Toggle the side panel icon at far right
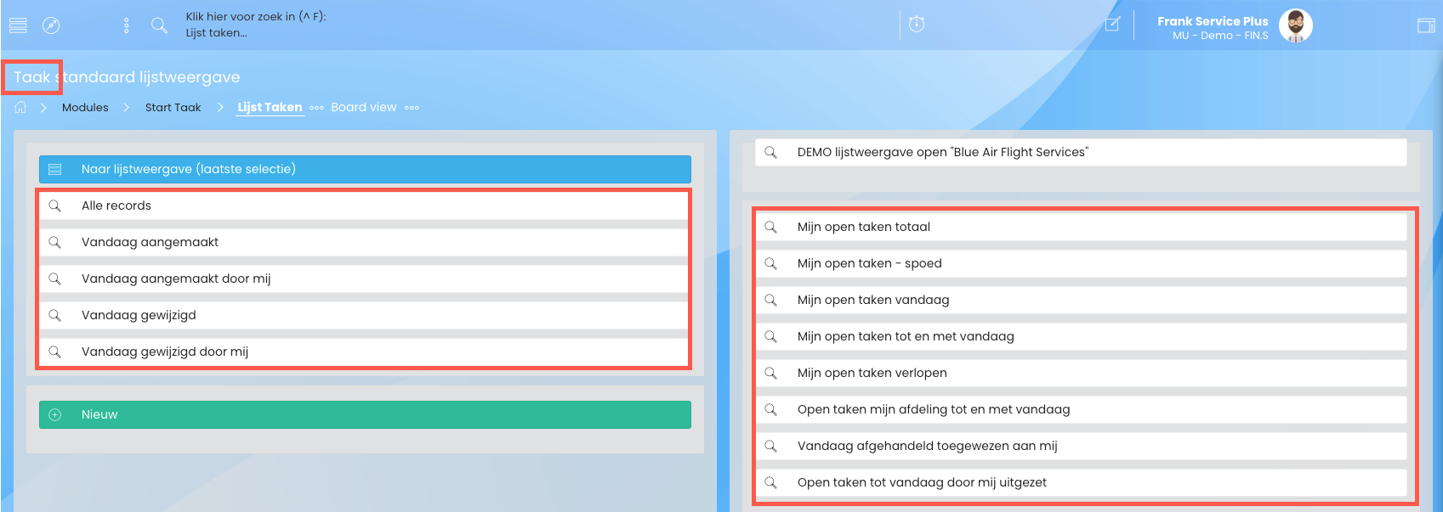 (x=1426, y=25)
